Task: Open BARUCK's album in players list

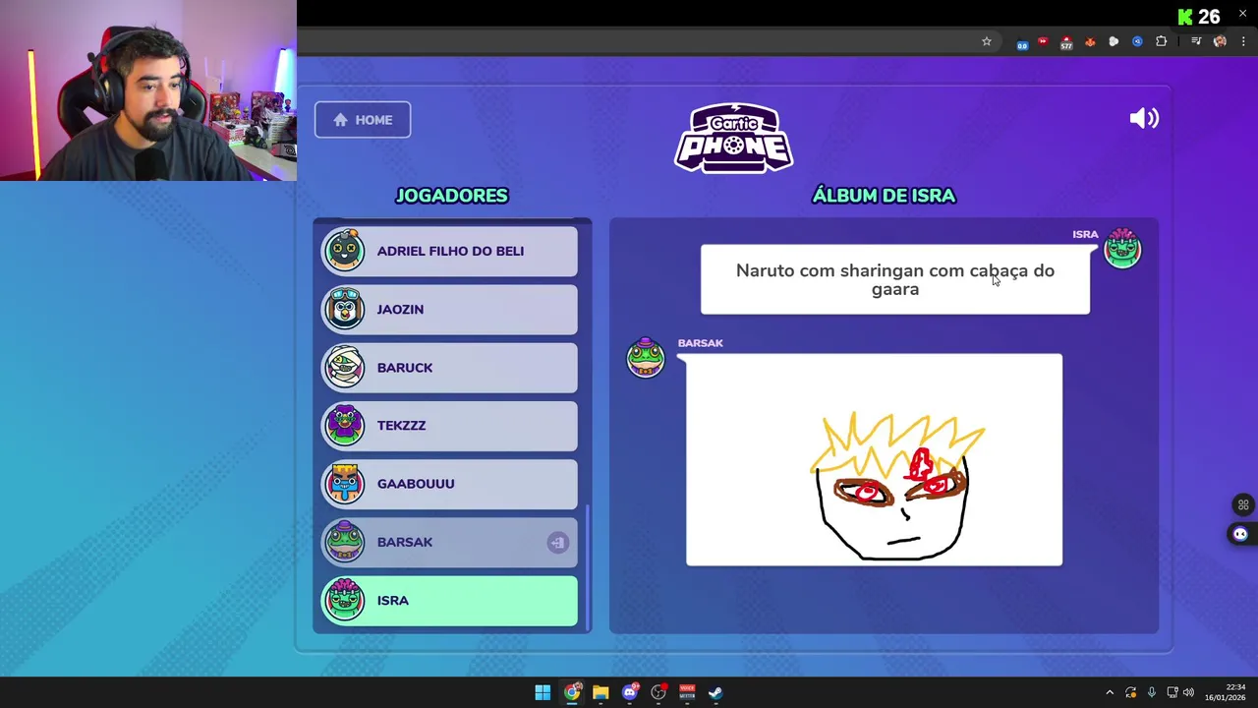Action: [450, 367]
